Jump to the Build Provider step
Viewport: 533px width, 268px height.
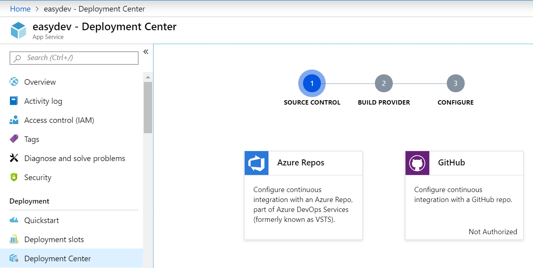coord(384,83)
